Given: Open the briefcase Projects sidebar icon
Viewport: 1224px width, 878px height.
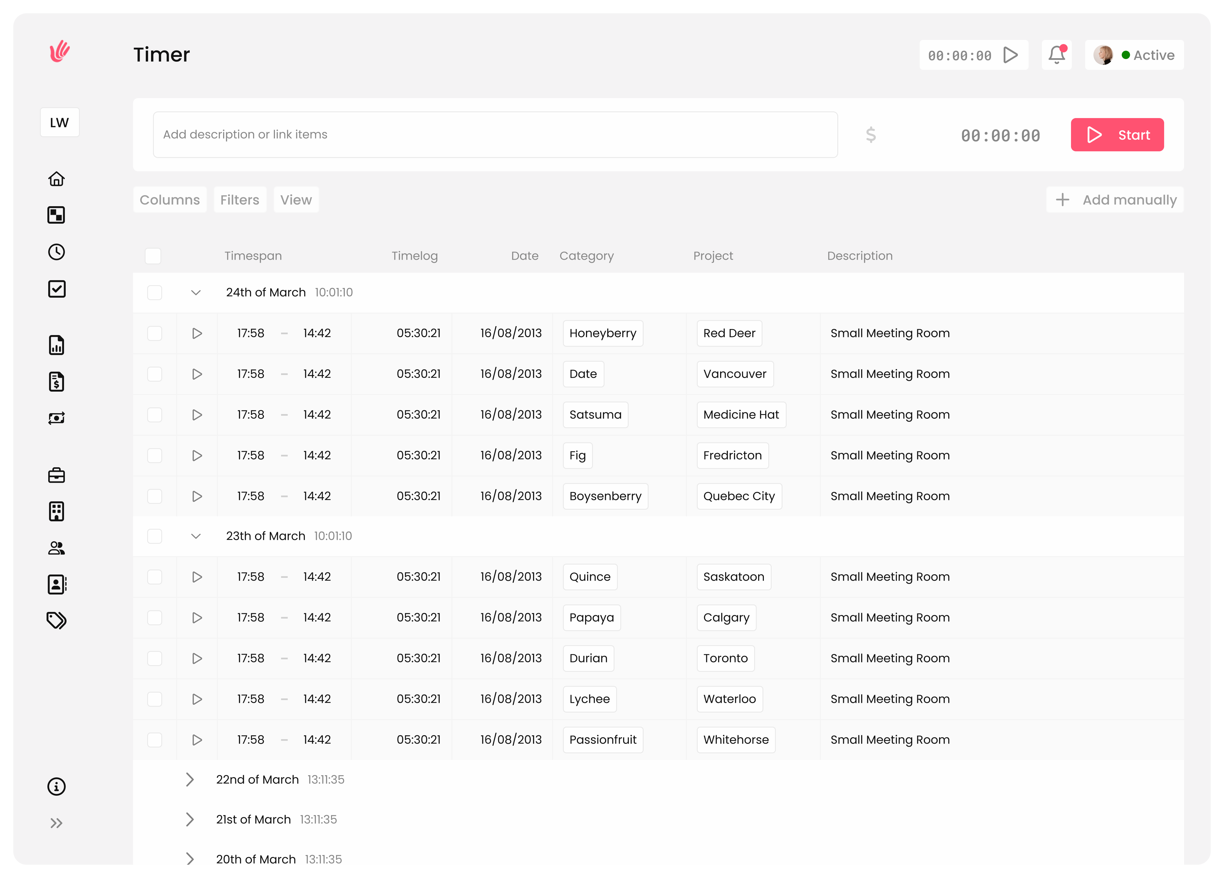Looking at the screenshot, I should point(57,475).
